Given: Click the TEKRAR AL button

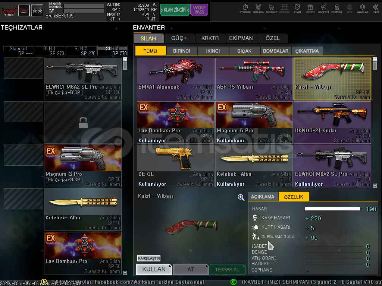Looking at the screenshot, I should (227, 269).
